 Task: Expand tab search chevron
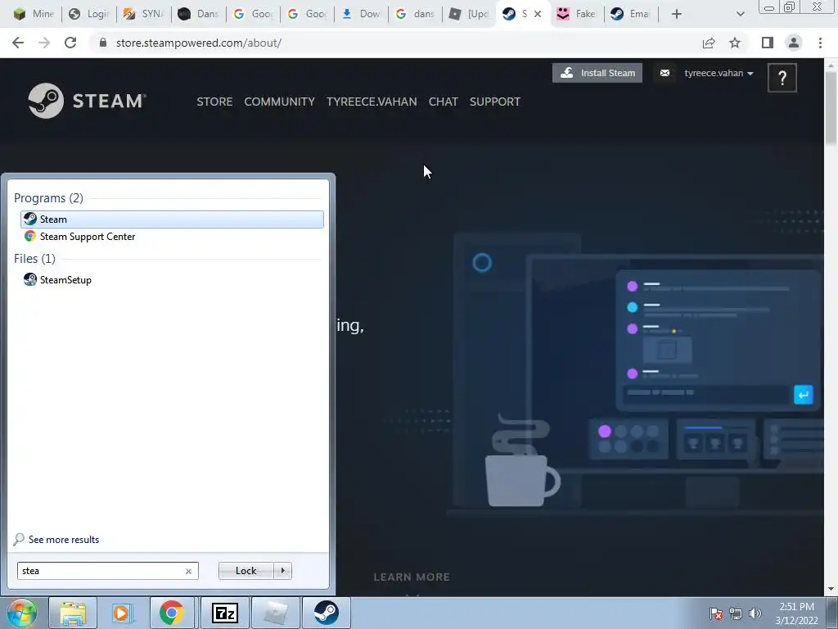tap(740, 14)
